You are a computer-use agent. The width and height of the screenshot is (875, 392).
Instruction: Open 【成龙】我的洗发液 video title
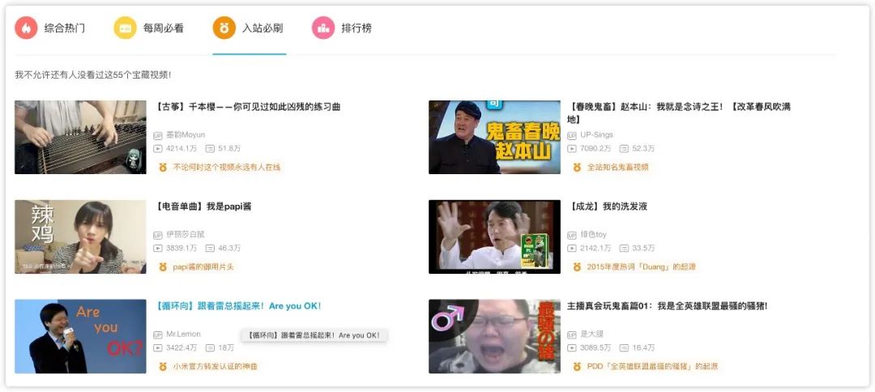coord(608,207)
